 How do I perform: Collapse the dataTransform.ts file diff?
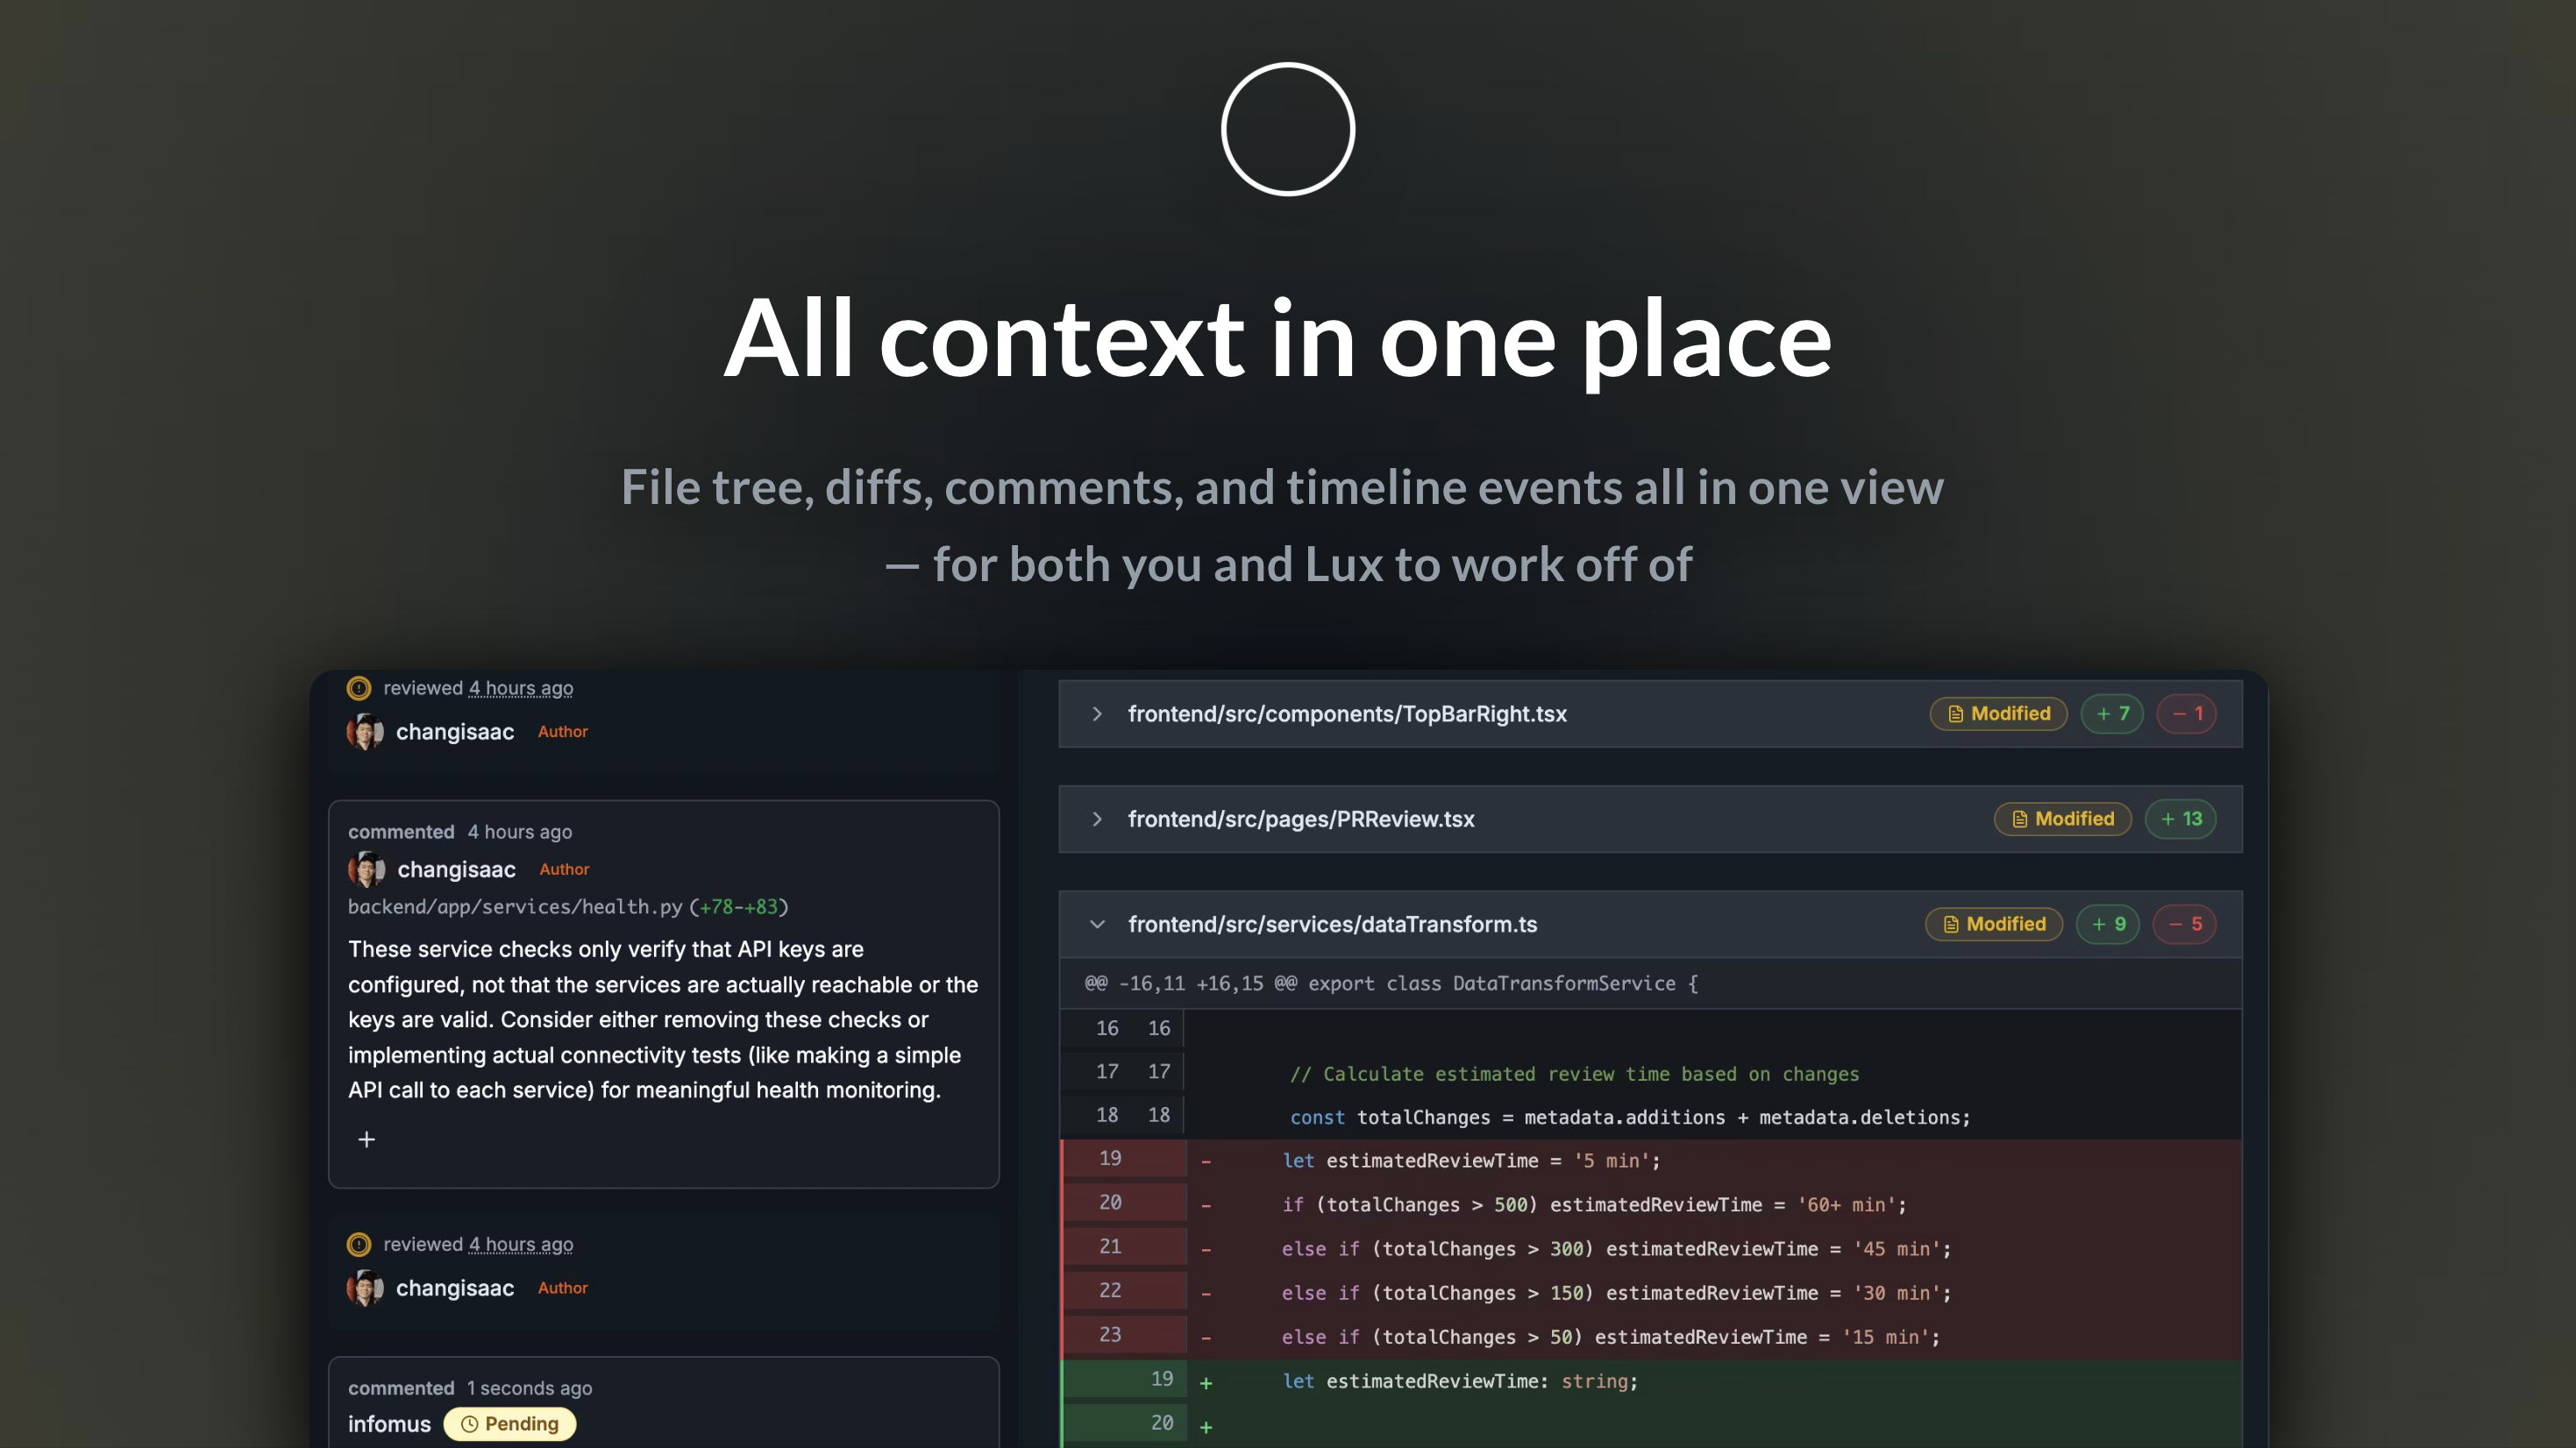click(1097, 924)
